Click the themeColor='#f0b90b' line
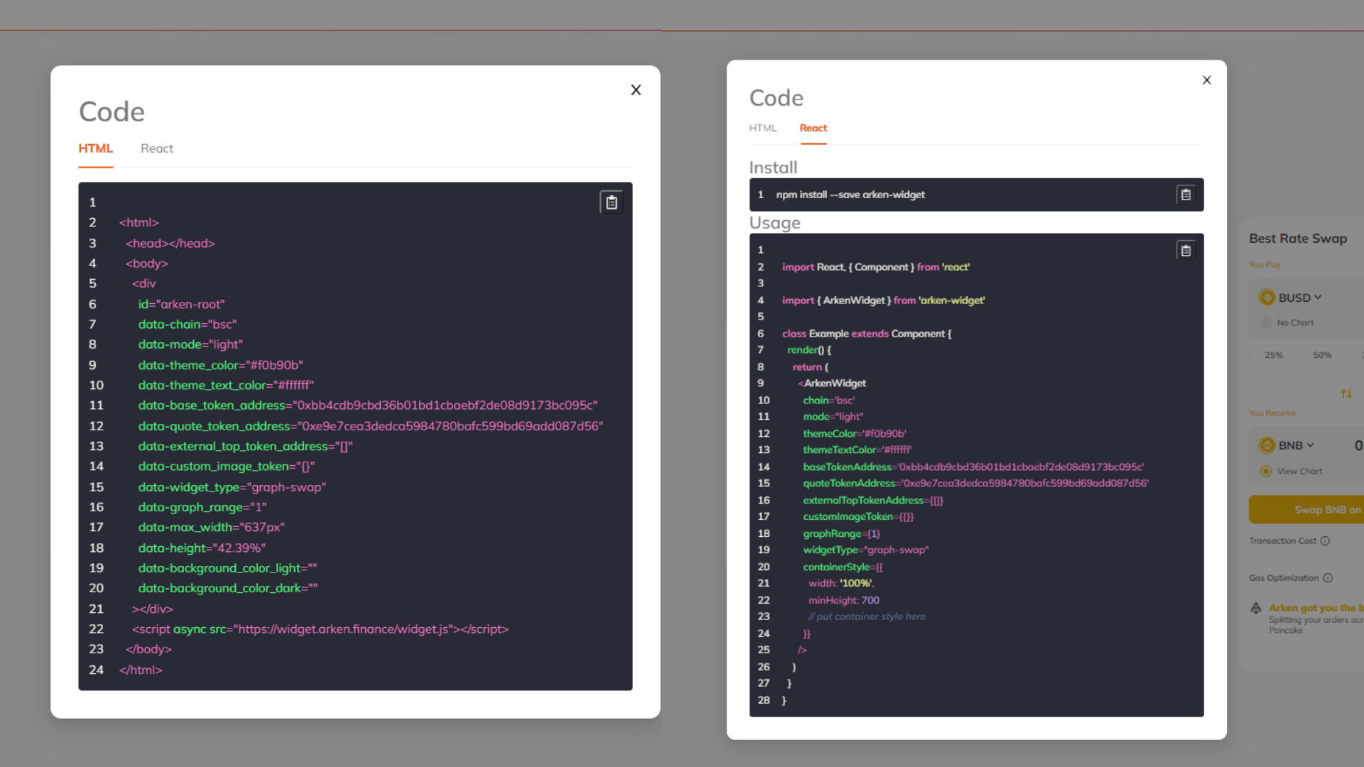Viewport: 1364px width, 767px height. click(855, 433)
